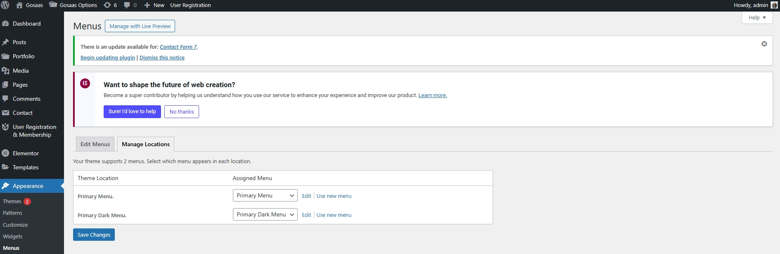Screen dimensions: 780x254
Task: Expand the Primary Menu assigned dropdown
Action: (265, 196)
